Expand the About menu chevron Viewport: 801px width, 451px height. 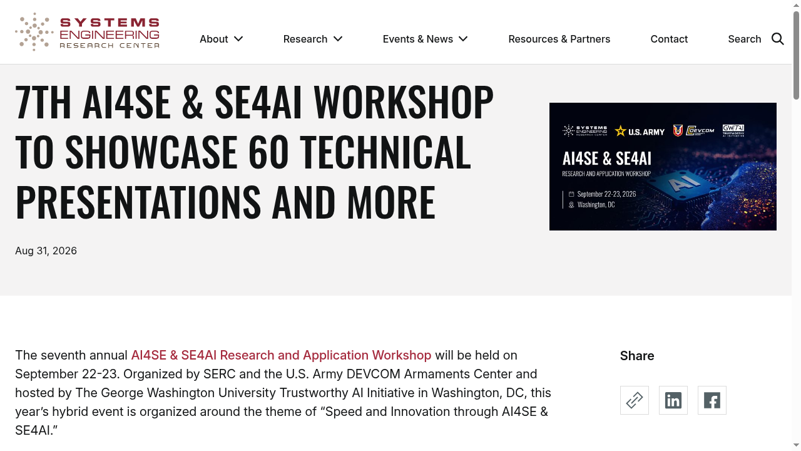tap(238, 39)
